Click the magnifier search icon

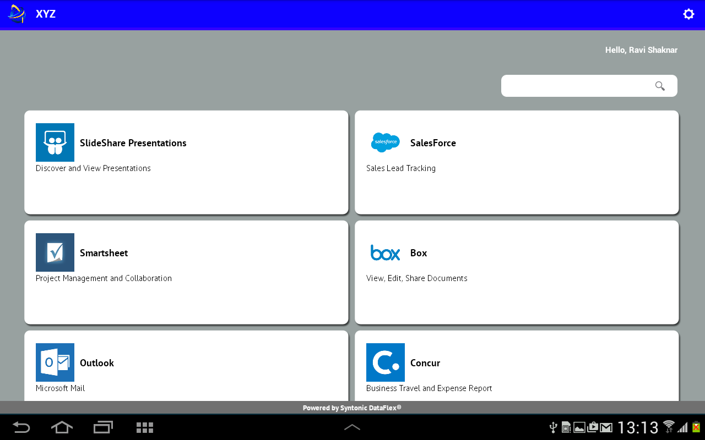click(x=660, y=86)
